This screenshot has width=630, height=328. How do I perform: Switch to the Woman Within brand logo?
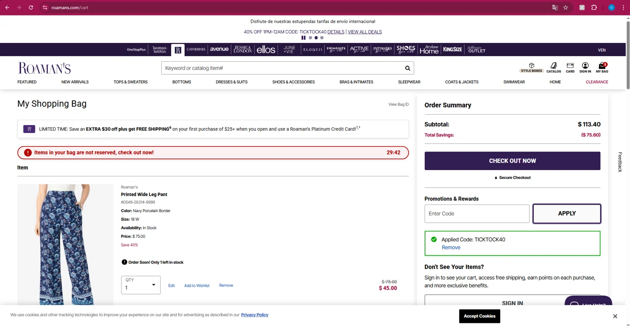click(160, 50)
